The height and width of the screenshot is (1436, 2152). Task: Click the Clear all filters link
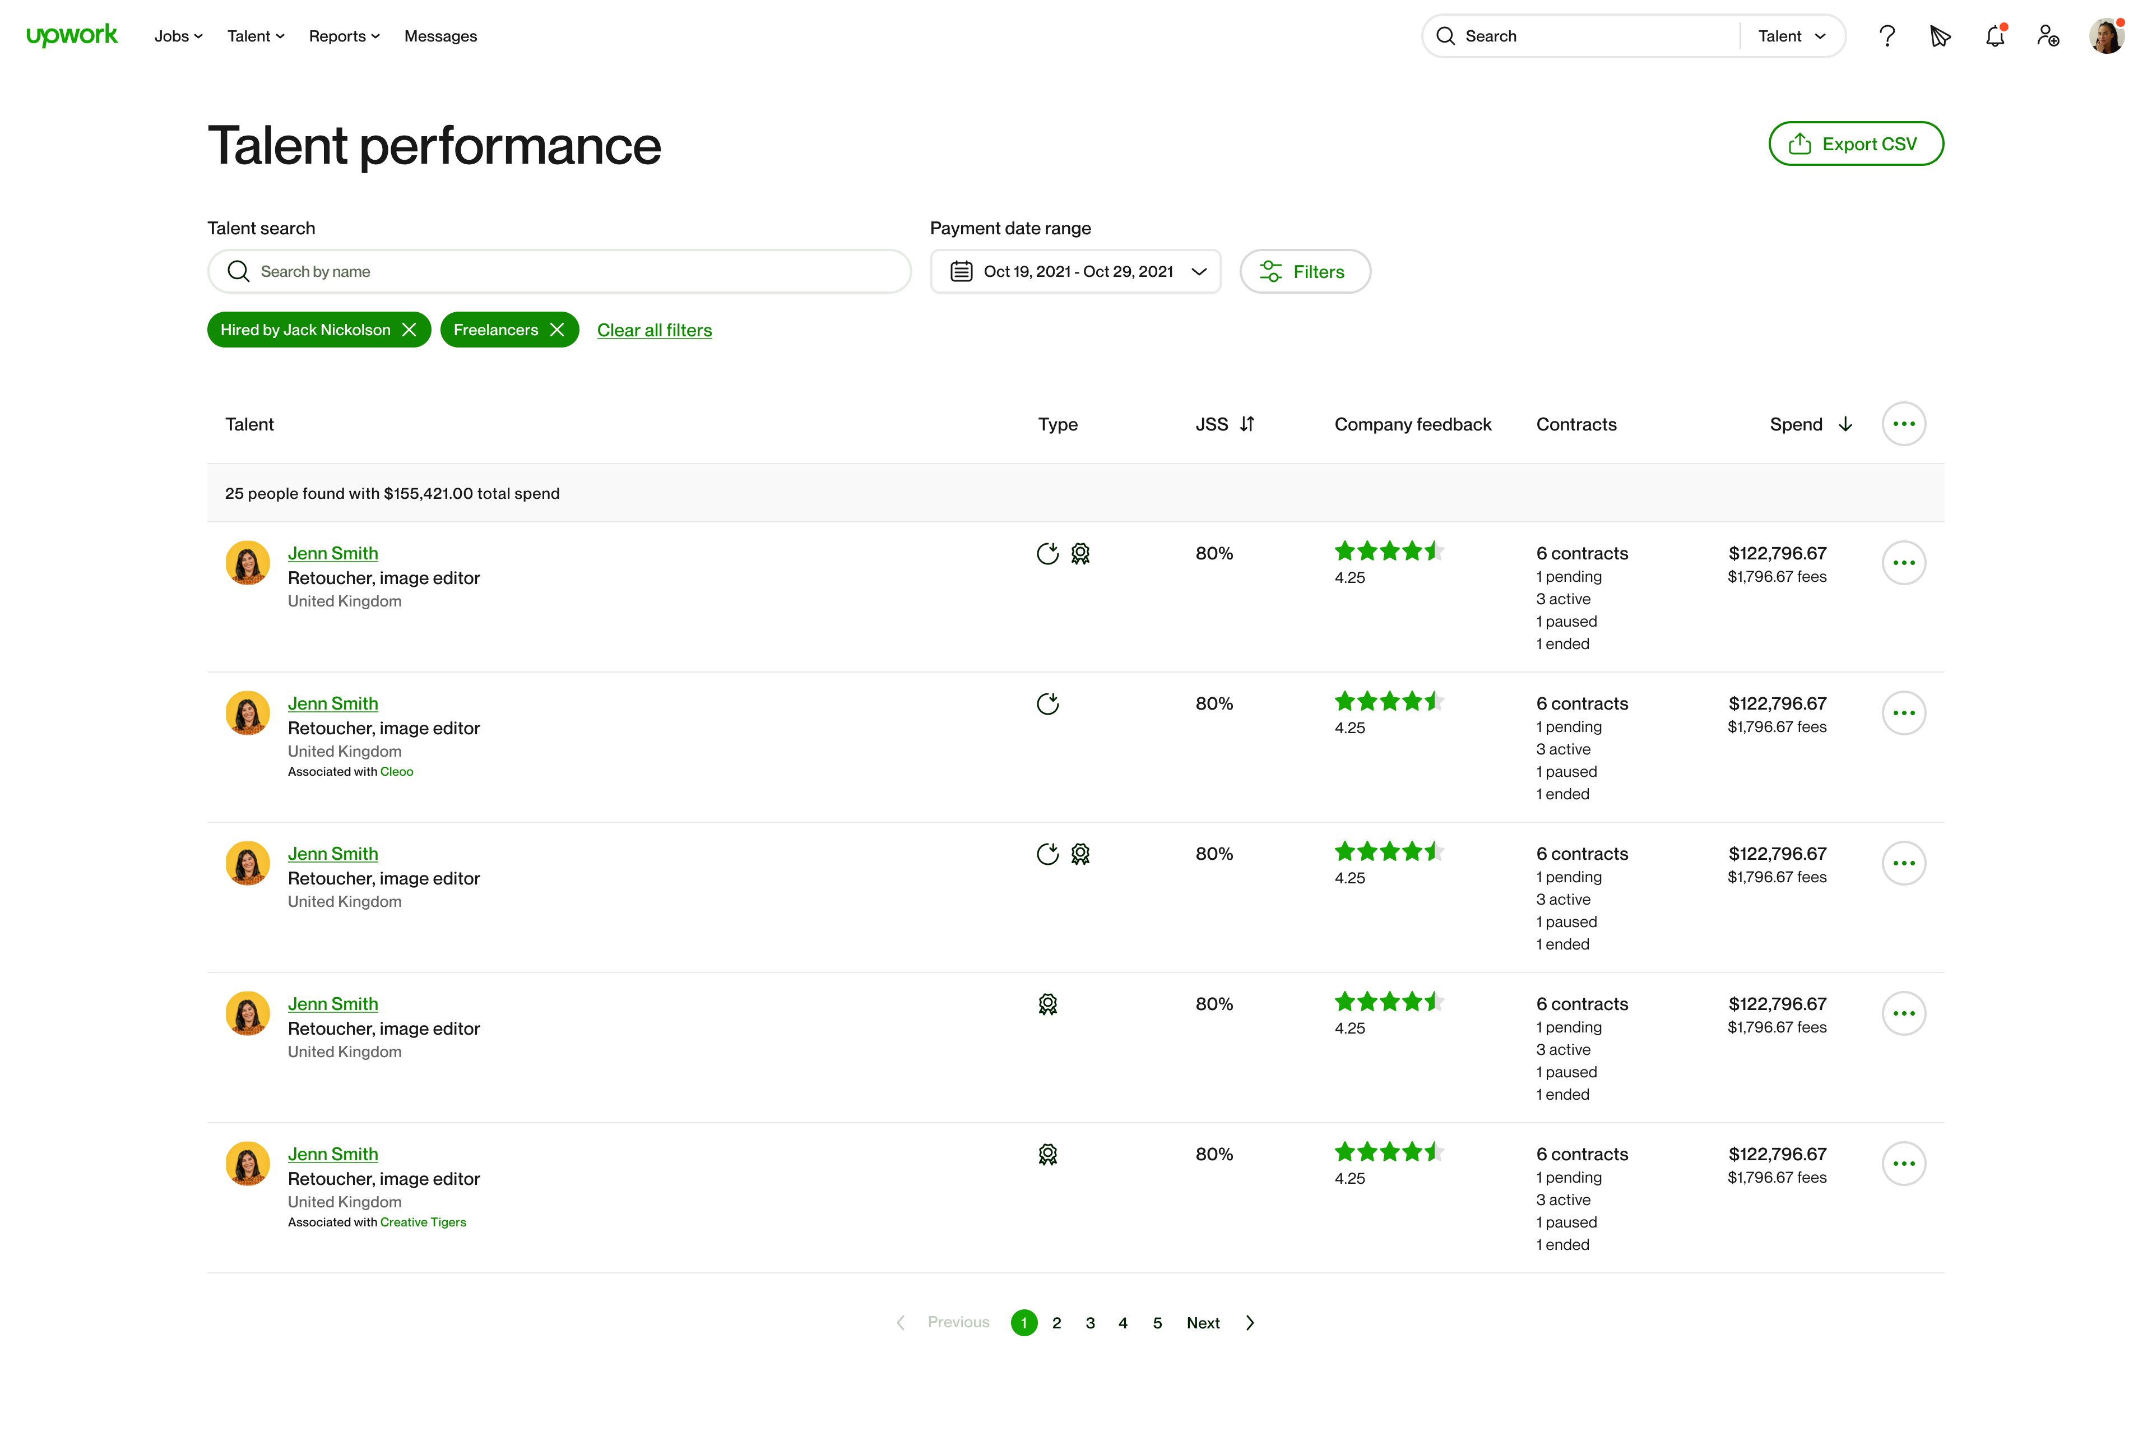[654, 330]
